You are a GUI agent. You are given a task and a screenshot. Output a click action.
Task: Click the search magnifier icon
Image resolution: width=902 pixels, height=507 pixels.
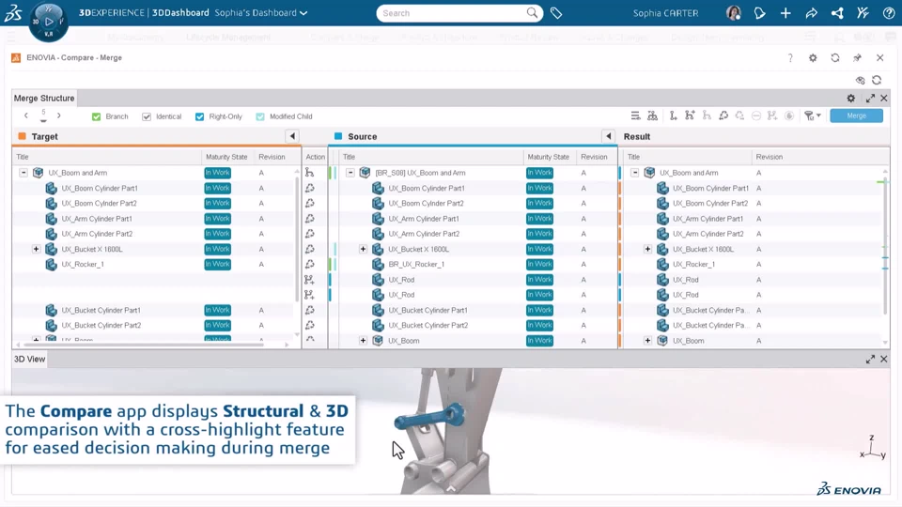(532, 12)
